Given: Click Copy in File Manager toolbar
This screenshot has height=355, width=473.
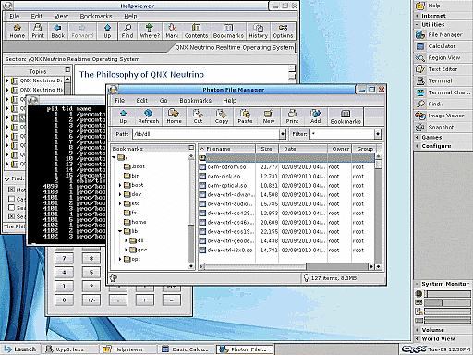Looking at the screenshot, I should (222, 116).
